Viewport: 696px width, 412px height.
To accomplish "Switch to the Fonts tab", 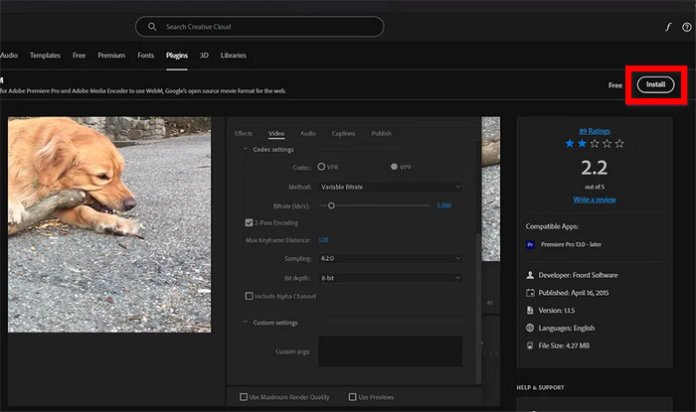I will pyautogui.click(x=145, y=56).
